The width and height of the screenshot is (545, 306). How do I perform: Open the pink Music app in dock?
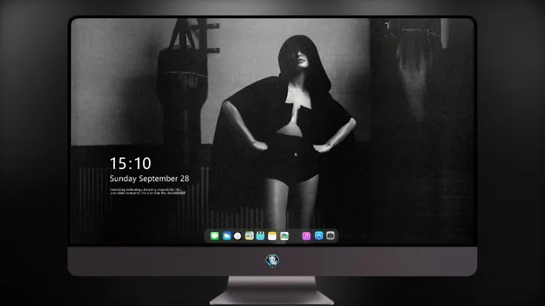[x=306, y=236]
